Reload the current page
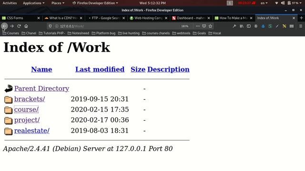305x171 pixels. tap(19, 26)
